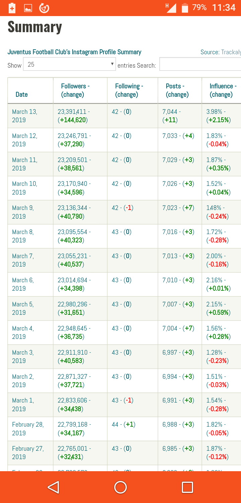Open the Show 25 entries dropdown
This screenshot has width=241, height=503.
pos(69,64)
